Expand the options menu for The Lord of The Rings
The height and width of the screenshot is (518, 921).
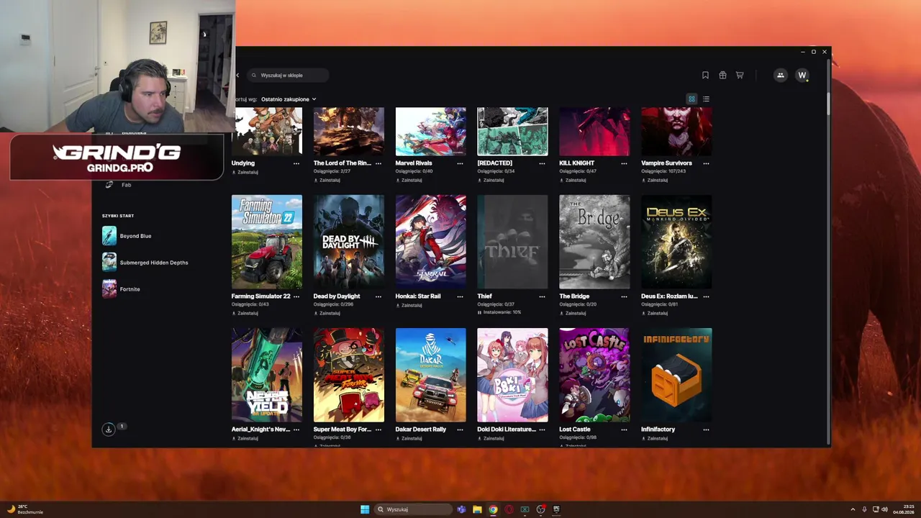point(378,163)
